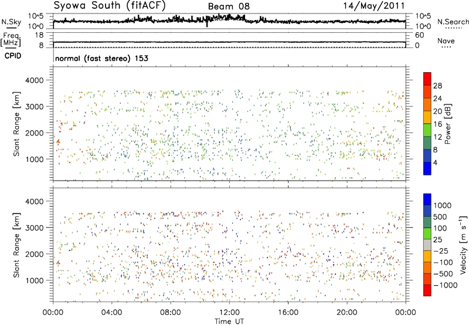
Task: Click the noise trace in N.Sky panel
Action: [x=229, y=20]
